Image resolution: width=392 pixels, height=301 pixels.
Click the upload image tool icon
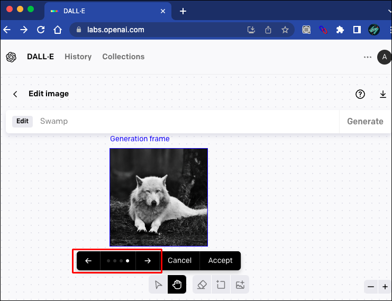click(x=240, y=285)
